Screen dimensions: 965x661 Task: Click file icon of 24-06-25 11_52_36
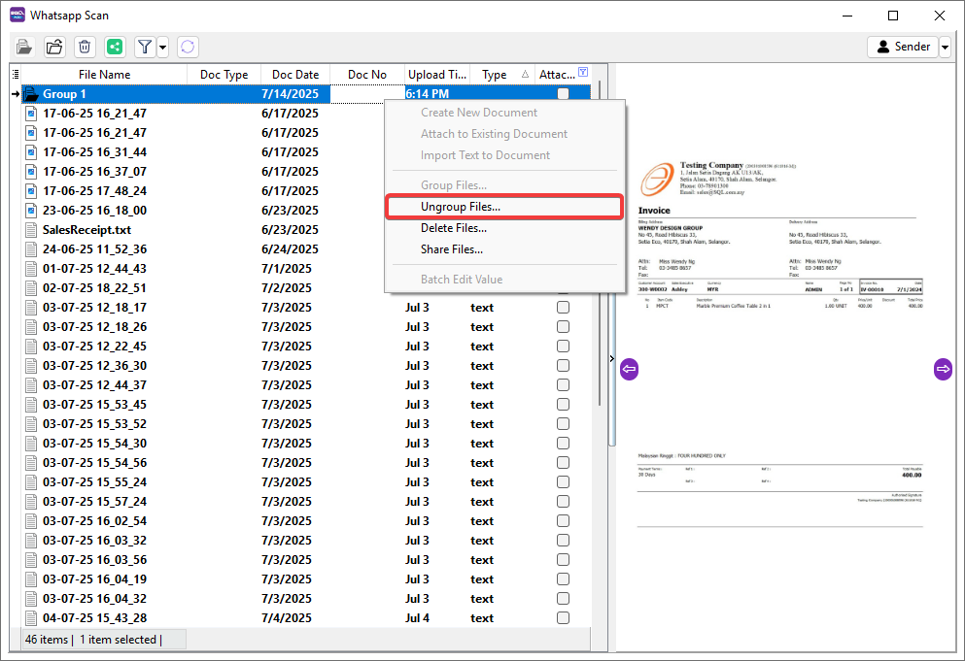31,249
